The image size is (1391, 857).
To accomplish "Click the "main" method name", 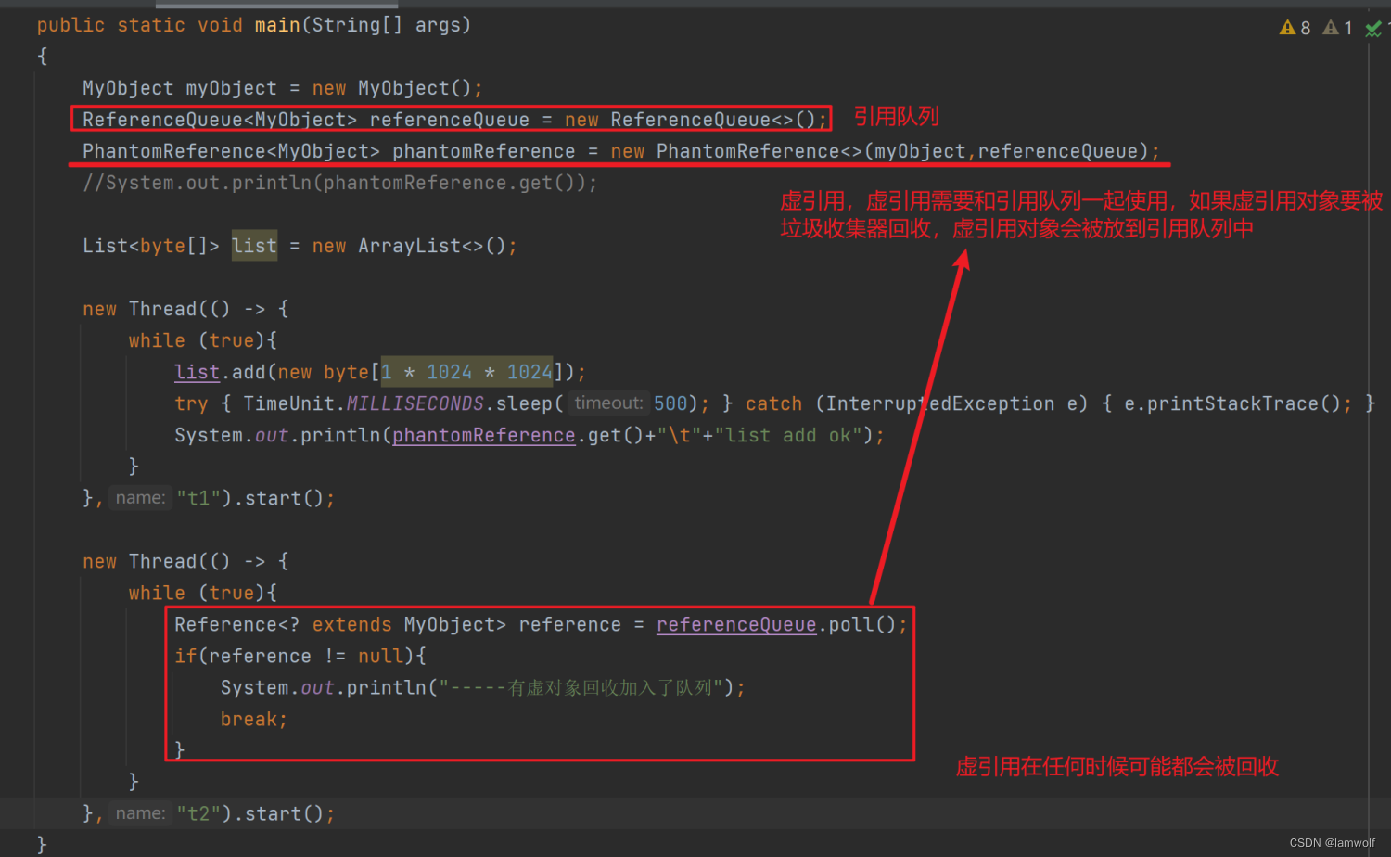I will [x=277, y=25].
